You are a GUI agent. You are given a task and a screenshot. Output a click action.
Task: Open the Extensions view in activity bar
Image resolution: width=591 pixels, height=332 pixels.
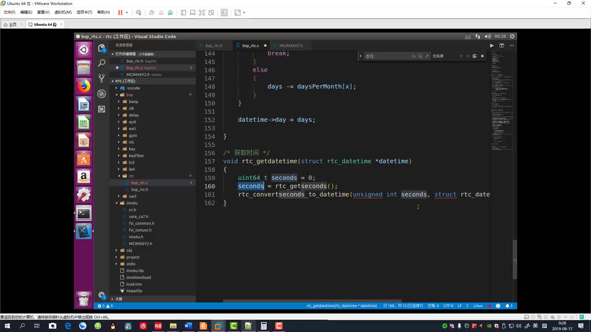[102, 109]
